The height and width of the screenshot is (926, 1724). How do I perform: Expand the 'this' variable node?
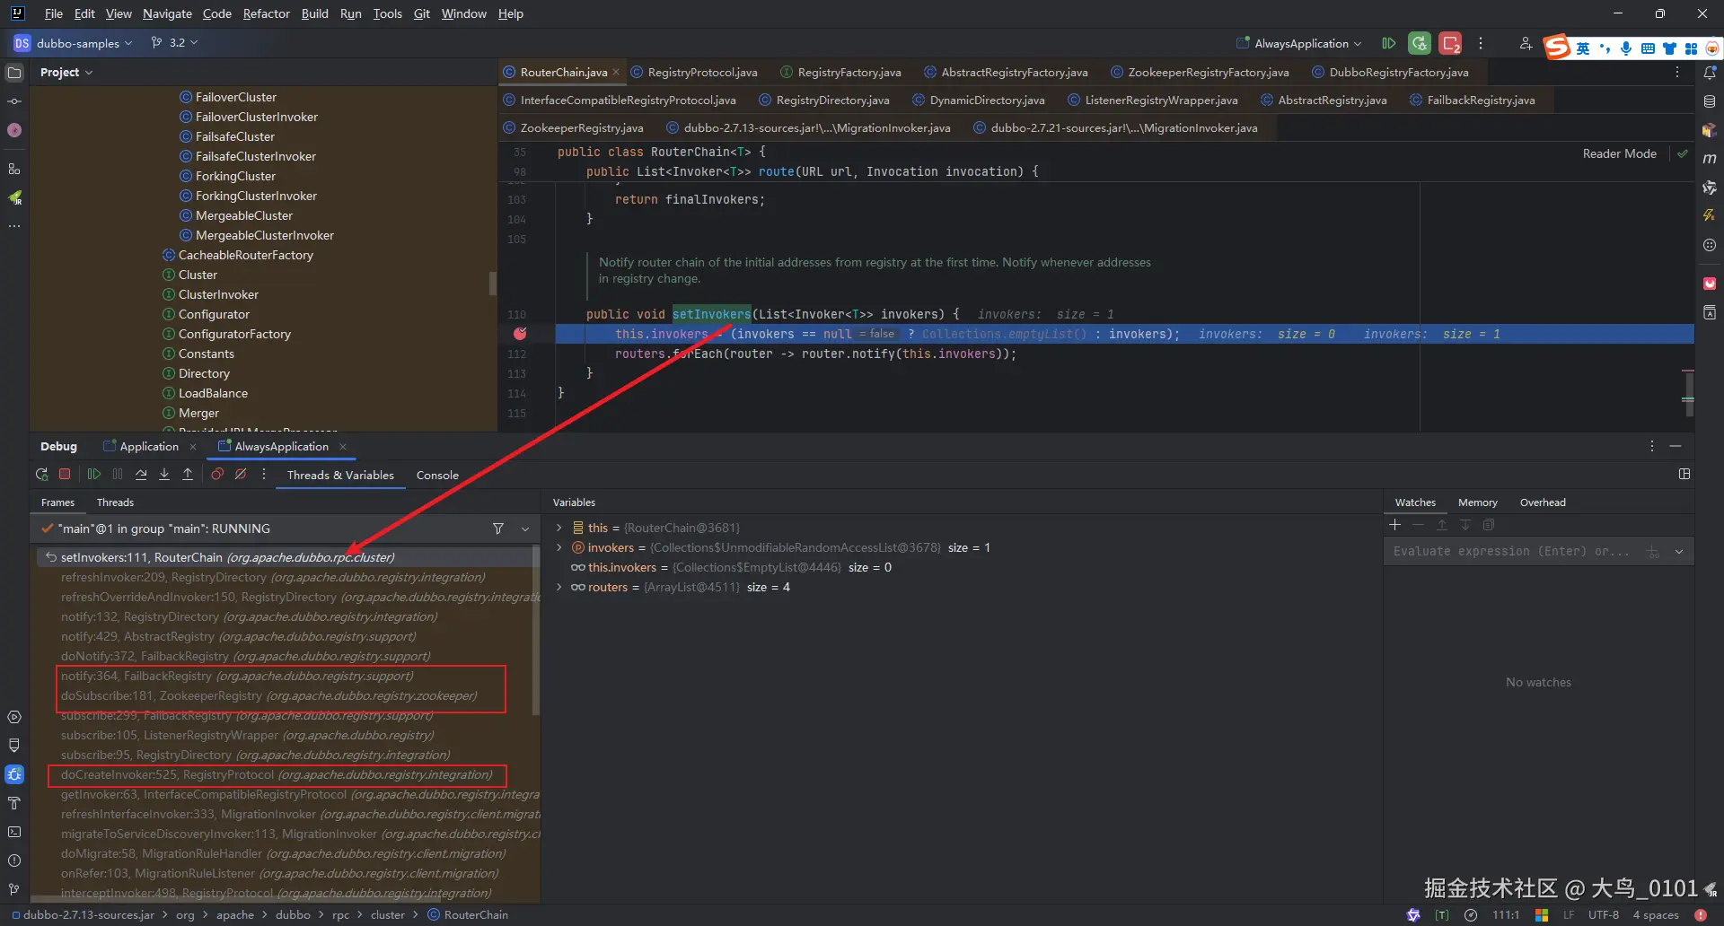coord(559,528)
